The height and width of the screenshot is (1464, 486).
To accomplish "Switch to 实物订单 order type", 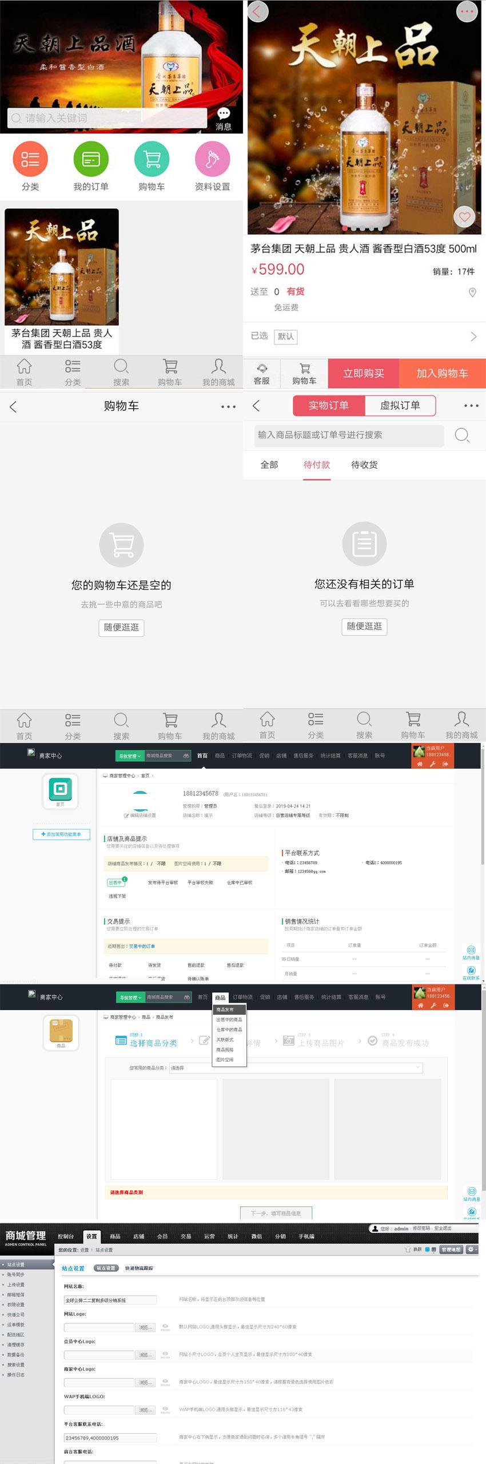I will pyautogui.click(x=328, y=406).
